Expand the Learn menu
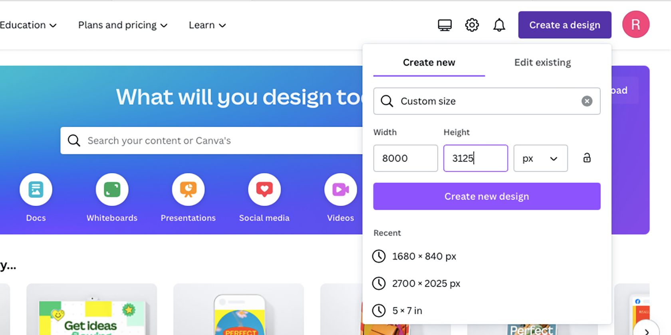671x335 pixels. point(207,25)
